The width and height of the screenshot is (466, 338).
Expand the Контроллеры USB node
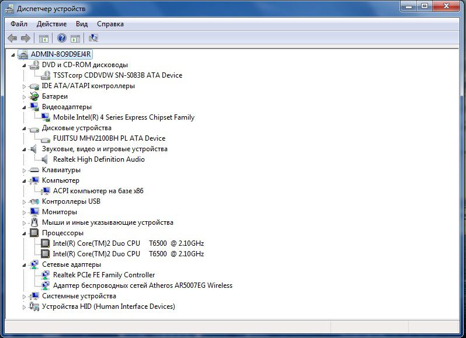click(25, 202)
